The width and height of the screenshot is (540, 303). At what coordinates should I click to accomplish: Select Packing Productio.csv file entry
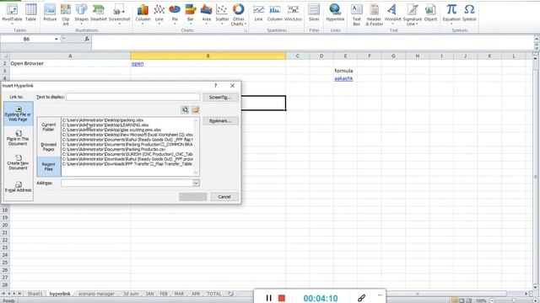[x=114, y=150]
